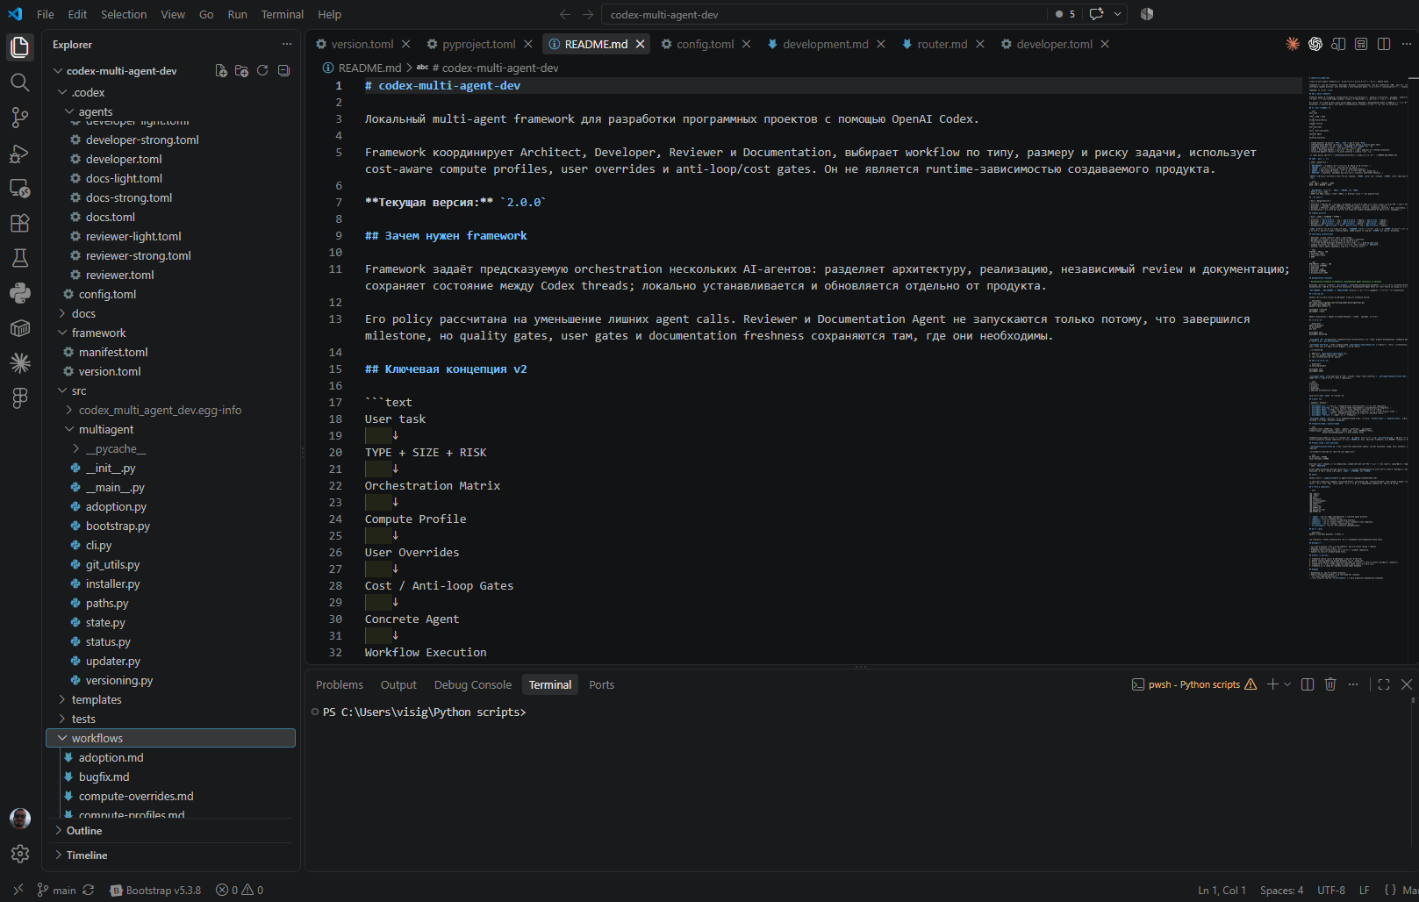Split the editor to the right

tap(1384, 44)
